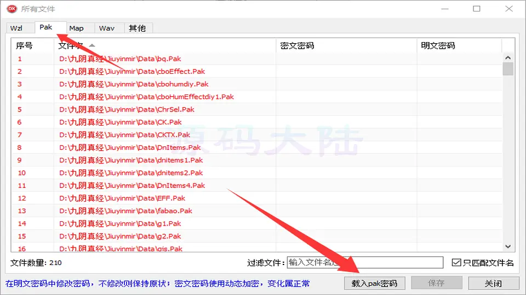Select the row with g1.Pak
Viewport: 526px width, 295px height.
[257, 224]
